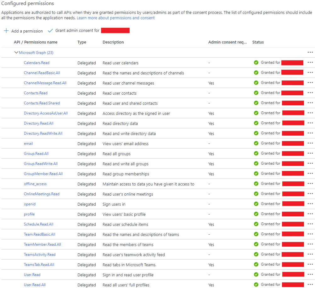Image resolution: width=315 pixels, height=288 pixels.
Task: Open the Group.ReadWrite.All permission link
Action: pos(41,163)
